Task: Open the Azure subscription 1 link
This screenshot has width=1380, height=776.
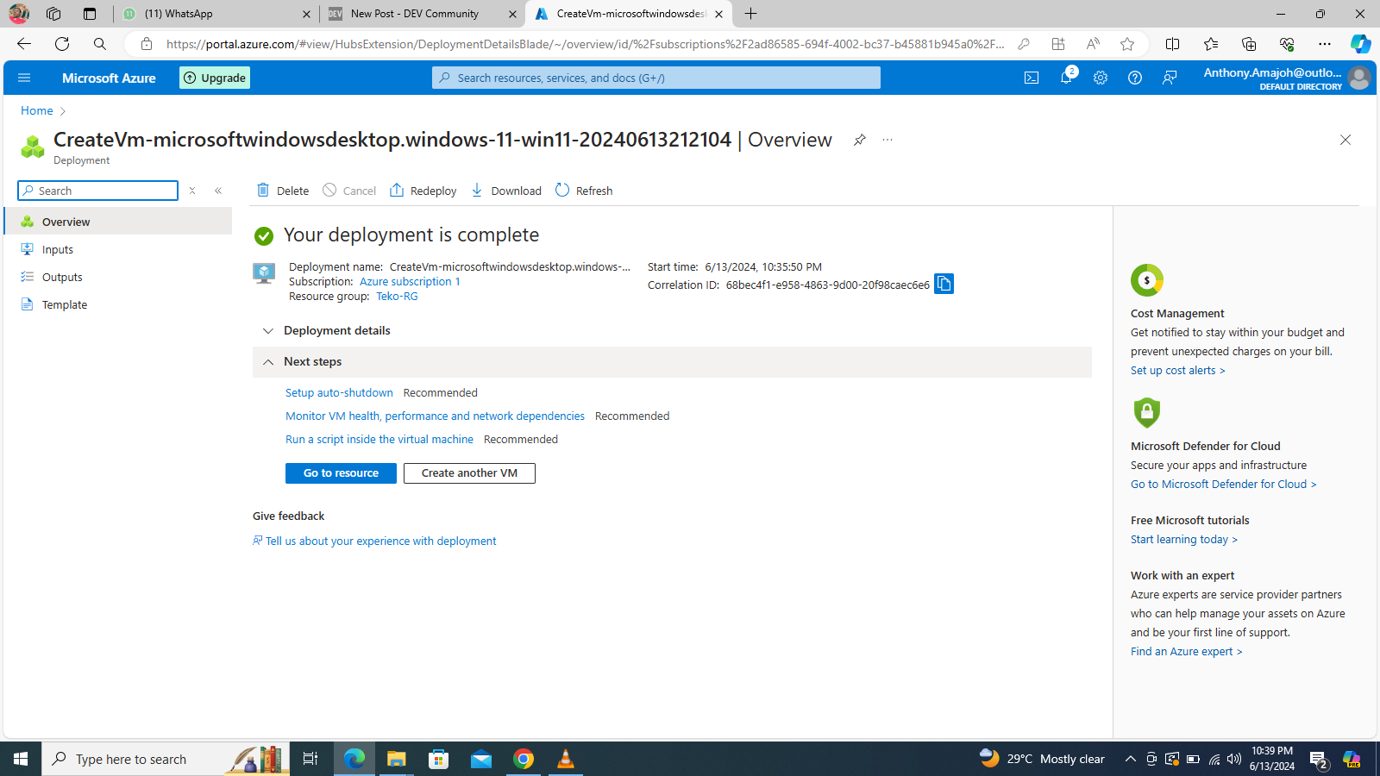Action: coord(410,281)
